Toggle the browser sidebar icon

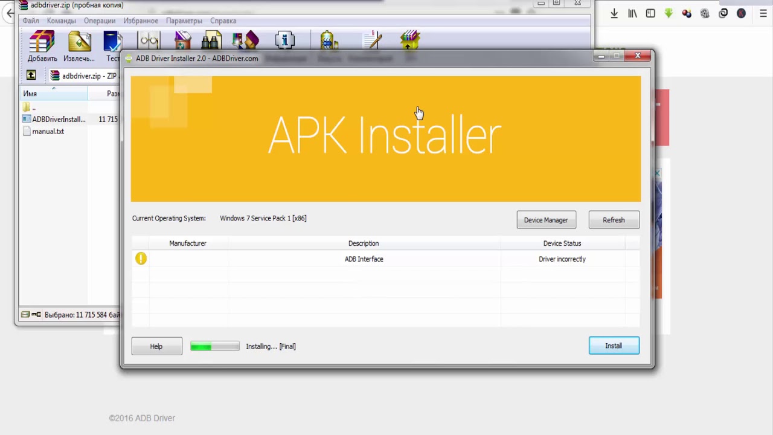[x=650, y=13]
